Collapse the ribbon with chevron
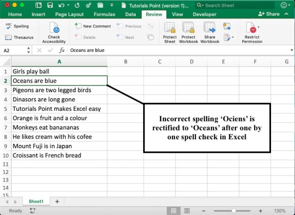 [x=286, y=14]
